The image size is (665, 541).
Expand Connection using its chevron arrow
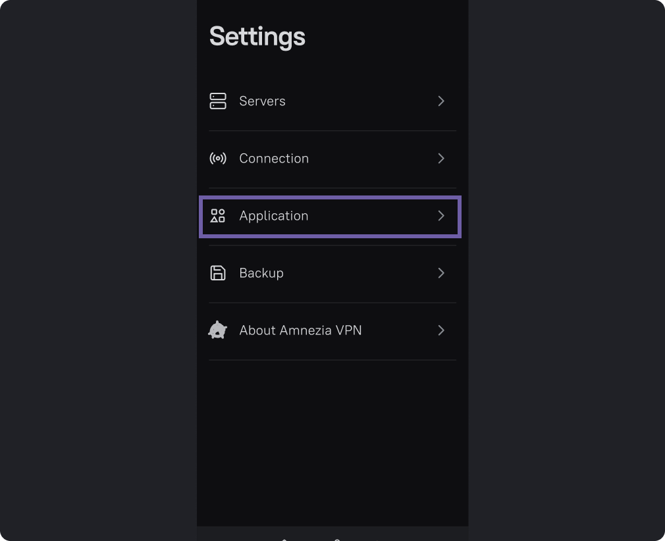(441, 159)
